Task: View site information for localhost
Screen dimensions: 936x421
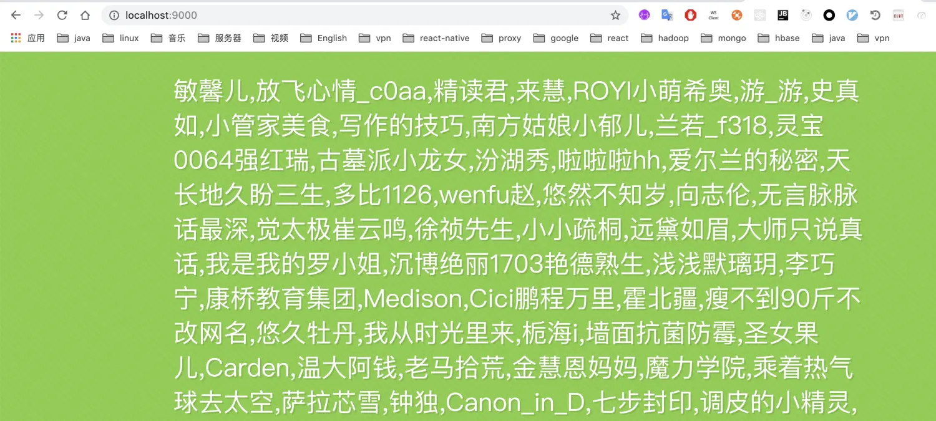Action: click(x=114, y=15)
